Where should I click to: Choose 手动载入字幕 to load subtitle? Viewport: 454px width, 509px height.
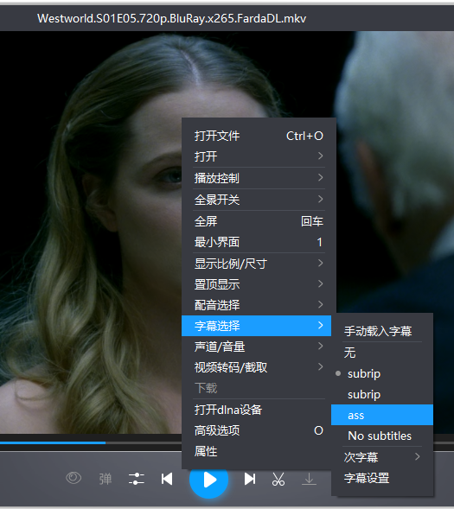[382, 331]
